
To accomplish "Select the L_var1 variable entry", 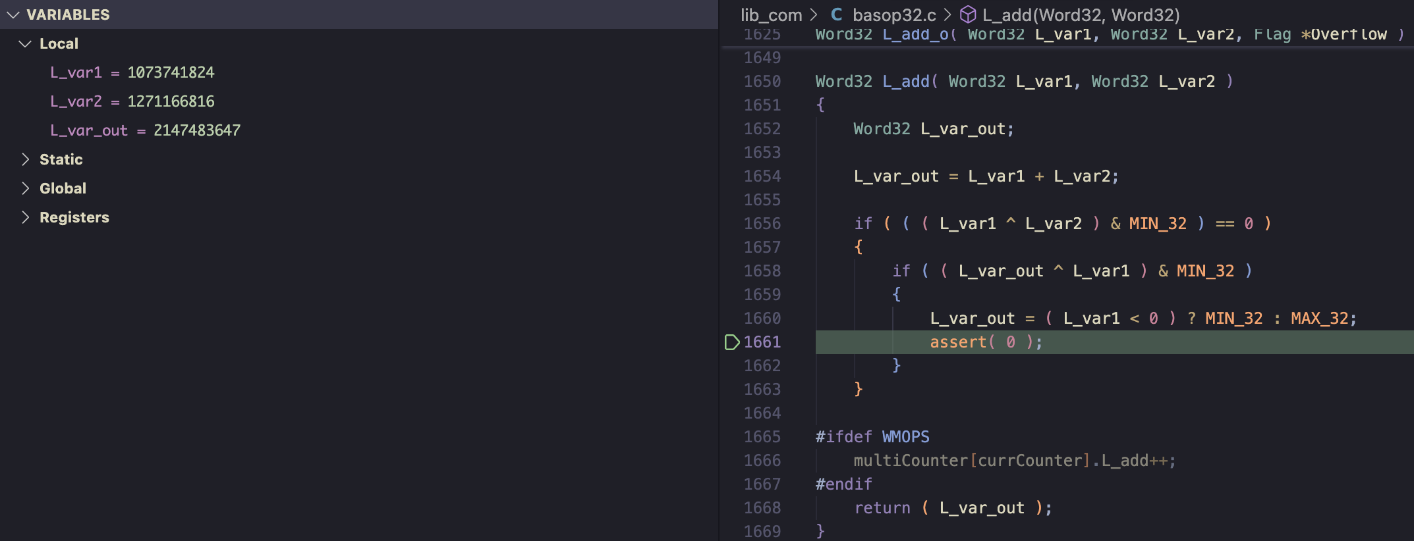I will [132, 72].
